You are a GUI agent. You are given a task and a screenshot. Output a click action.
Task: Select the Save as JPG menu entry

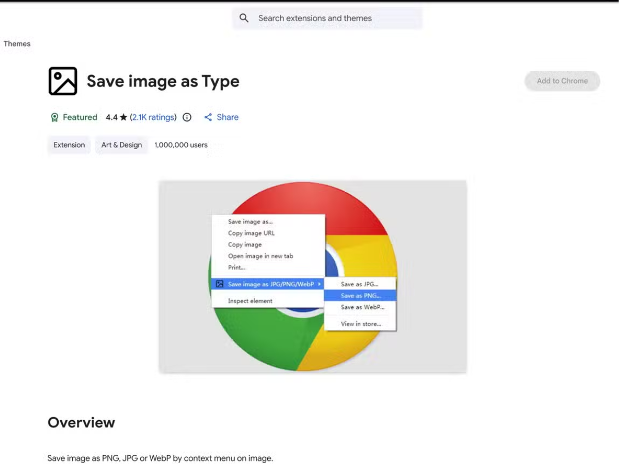(x=360, y=284)
